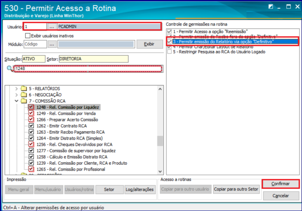
Task: Click tree scrollbar down arrow
Action: coord(160,171)
